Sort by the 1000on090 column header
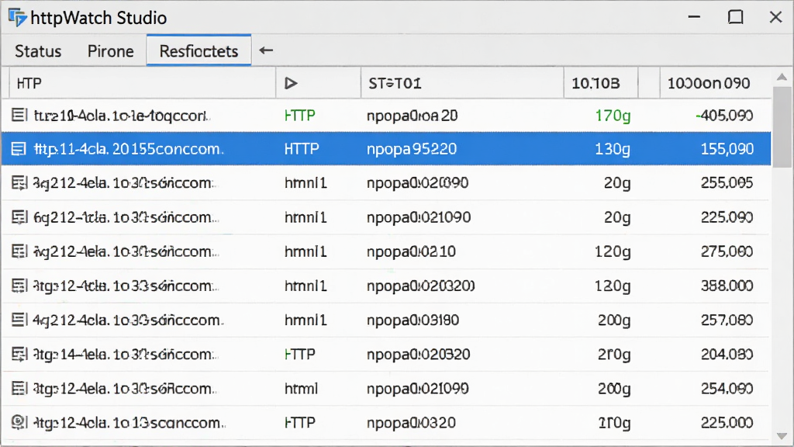Image resolution: width=794 pixels, height=447 pixels. (716, 83)
